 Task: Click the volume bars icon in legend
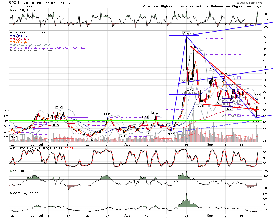coord(11,51)
